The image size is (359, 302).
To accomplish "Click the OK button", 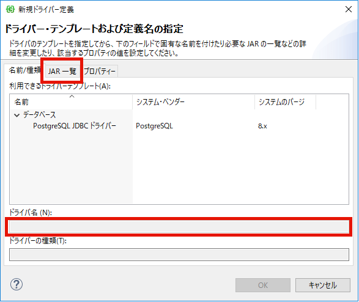I will (x=263, y=285).
